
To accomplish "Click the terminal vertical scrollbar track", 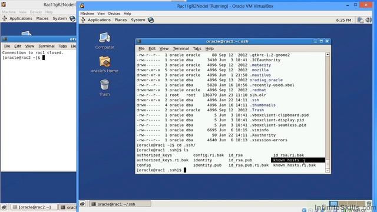I will point(328,112).
